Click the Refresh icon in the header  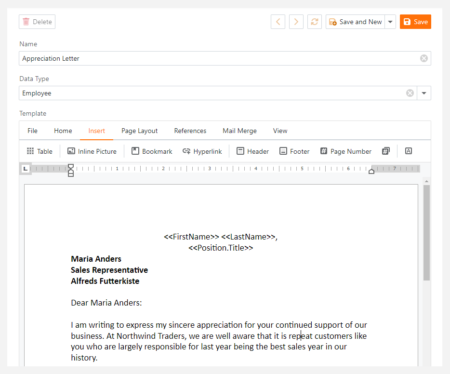click(314, 21)
